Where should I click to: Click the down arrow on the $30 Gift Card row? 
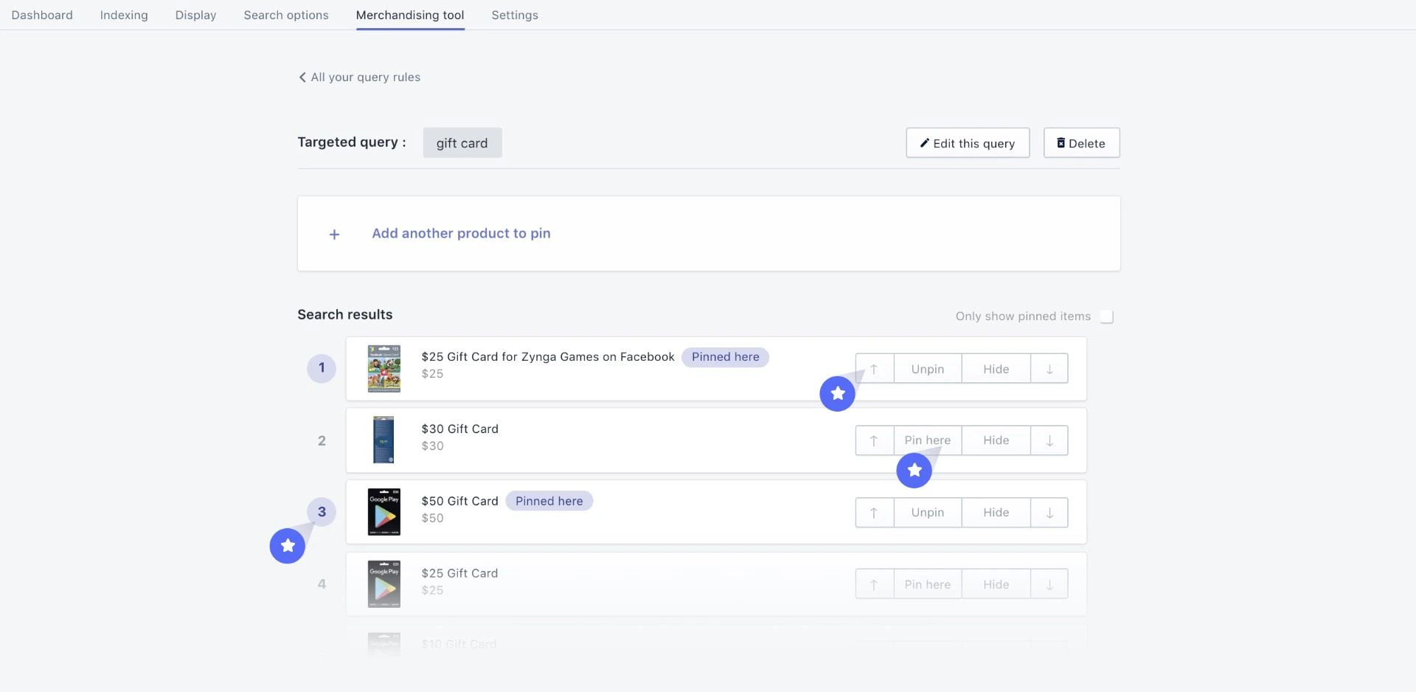[x=1049, y=440]
